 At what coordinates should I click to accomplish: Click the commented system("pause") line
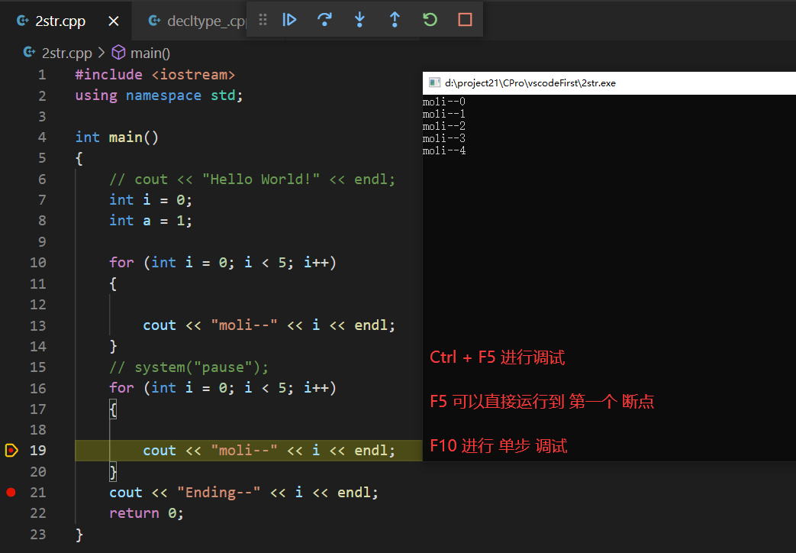click(x=189, y=367)
